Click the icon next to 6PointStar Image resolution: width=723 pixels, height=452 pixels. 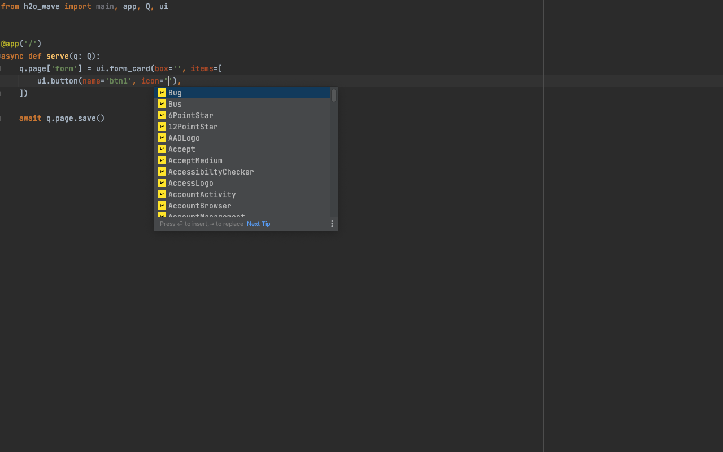[162, 115]
